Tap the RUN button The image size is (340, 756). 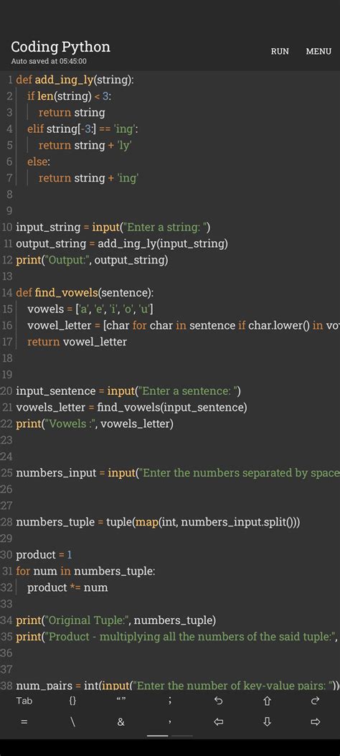coord(280,51)
